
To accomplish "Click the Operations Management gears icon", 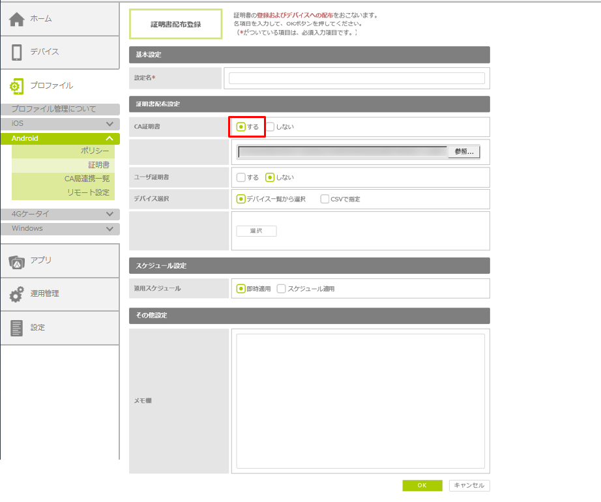I will (x=17, y=294).
